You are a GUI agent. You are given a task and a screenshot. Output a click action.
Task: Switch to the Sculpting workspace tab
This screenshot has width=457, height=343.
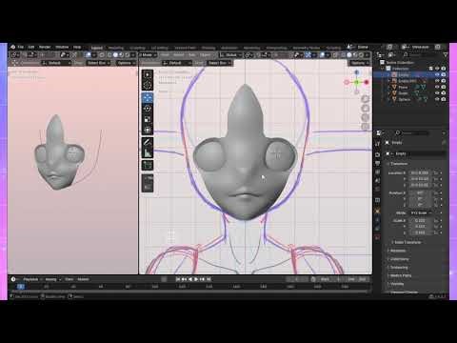point(137,48)
